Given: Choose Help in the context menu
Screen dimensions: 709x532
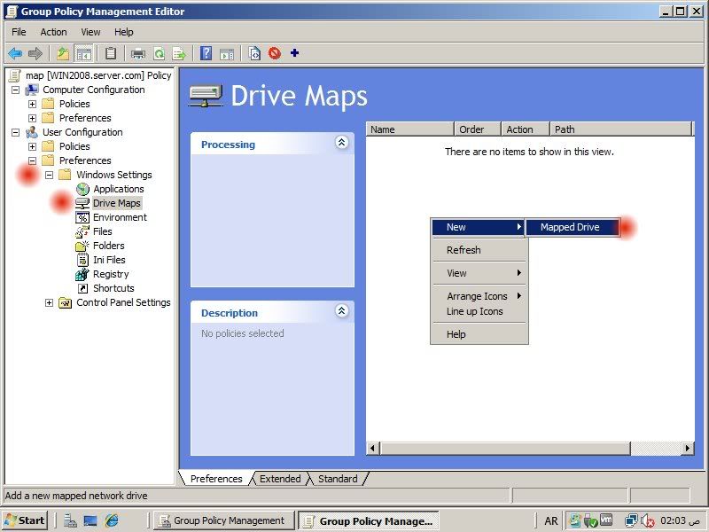Looking at the screenshot, I should click(x=479, y=334).
